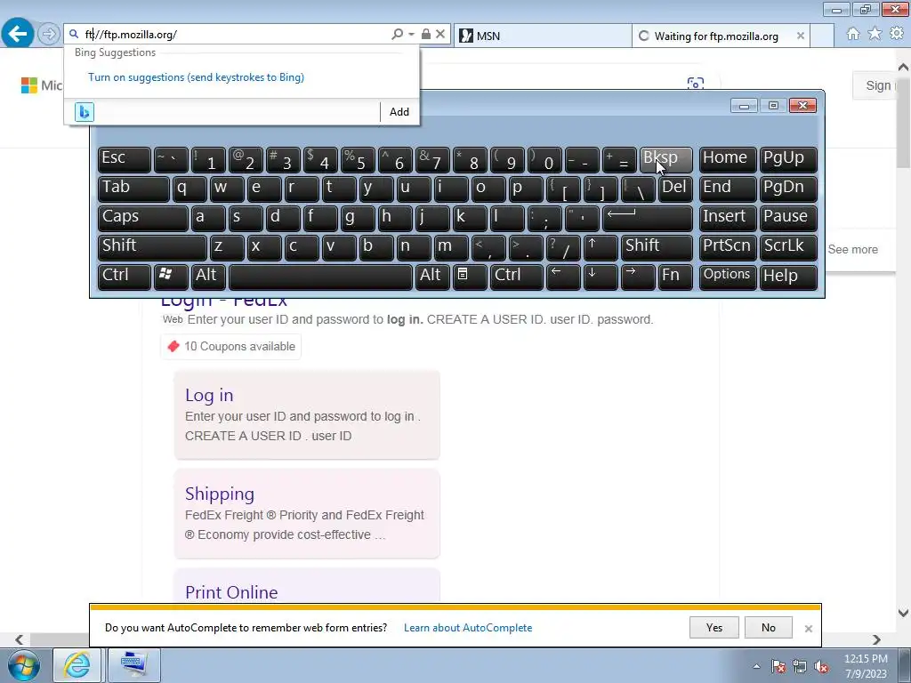Click See more link on the right
The width and height of the screenshot is (911, 683).
click(852, 250)
